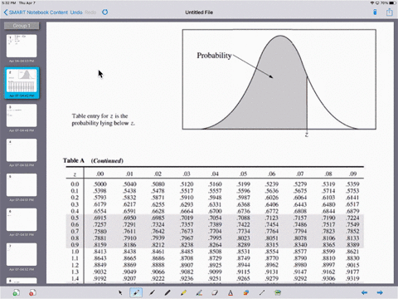Select the yellow highlighter tool
The width and height of the screenshot is (398, 299).
point(183,292)
